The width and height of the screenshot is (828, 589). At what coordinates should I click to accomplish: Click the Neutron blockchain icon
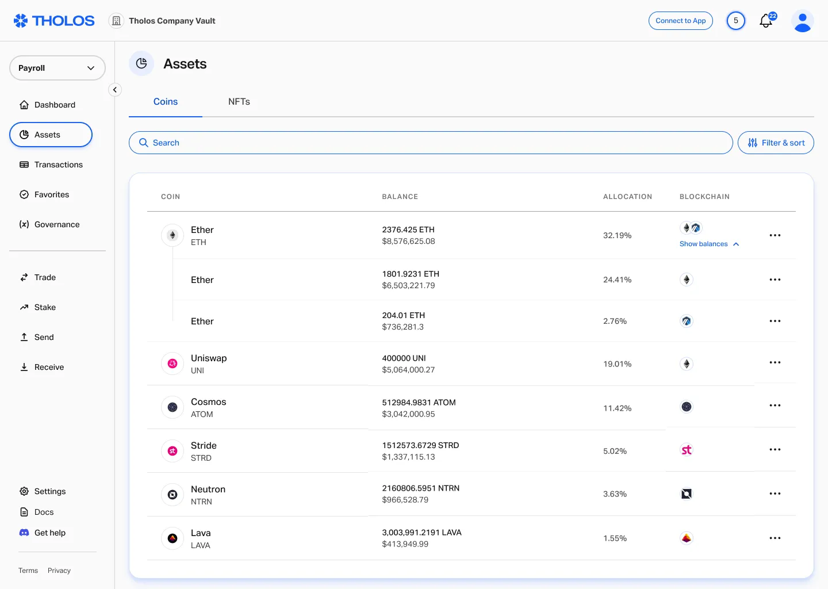(x=687, y=494)
